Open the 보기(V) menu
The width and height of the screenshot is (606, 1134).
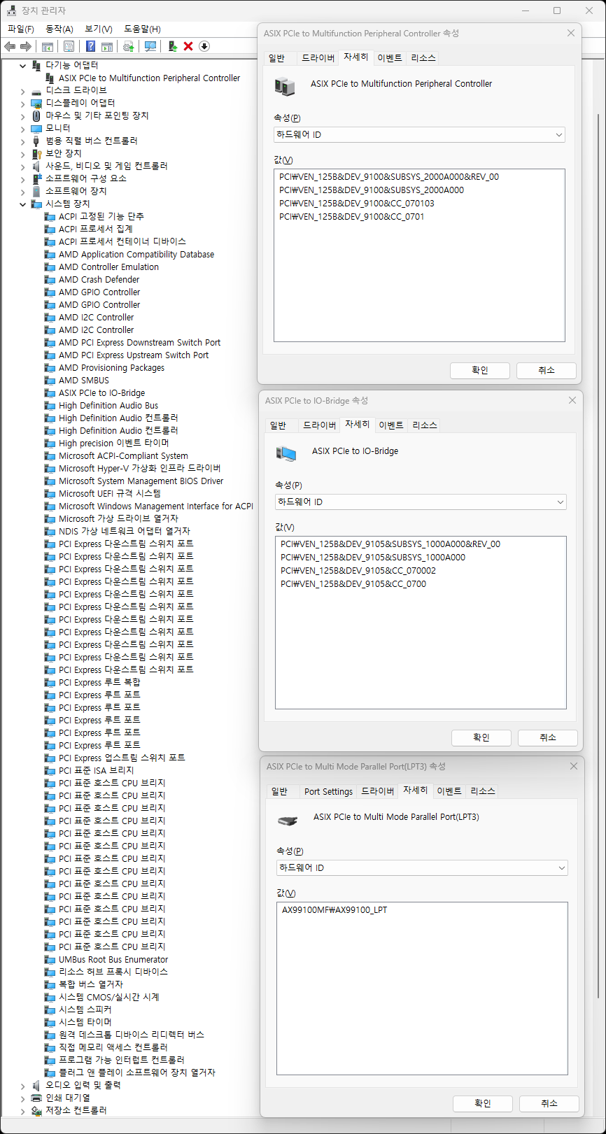tap(98, 29)
